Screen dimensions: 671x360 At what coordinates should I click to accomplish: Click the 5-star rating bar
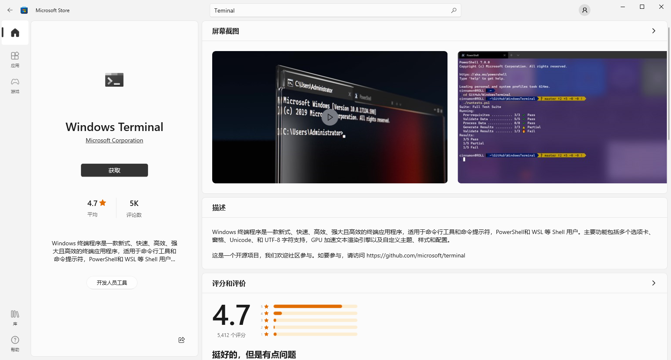[x=315, y=306]
